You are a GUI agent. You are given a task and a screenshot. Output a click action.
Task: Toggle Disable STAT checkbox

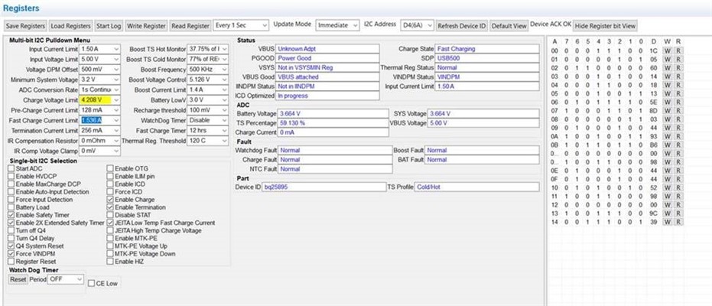110,215
